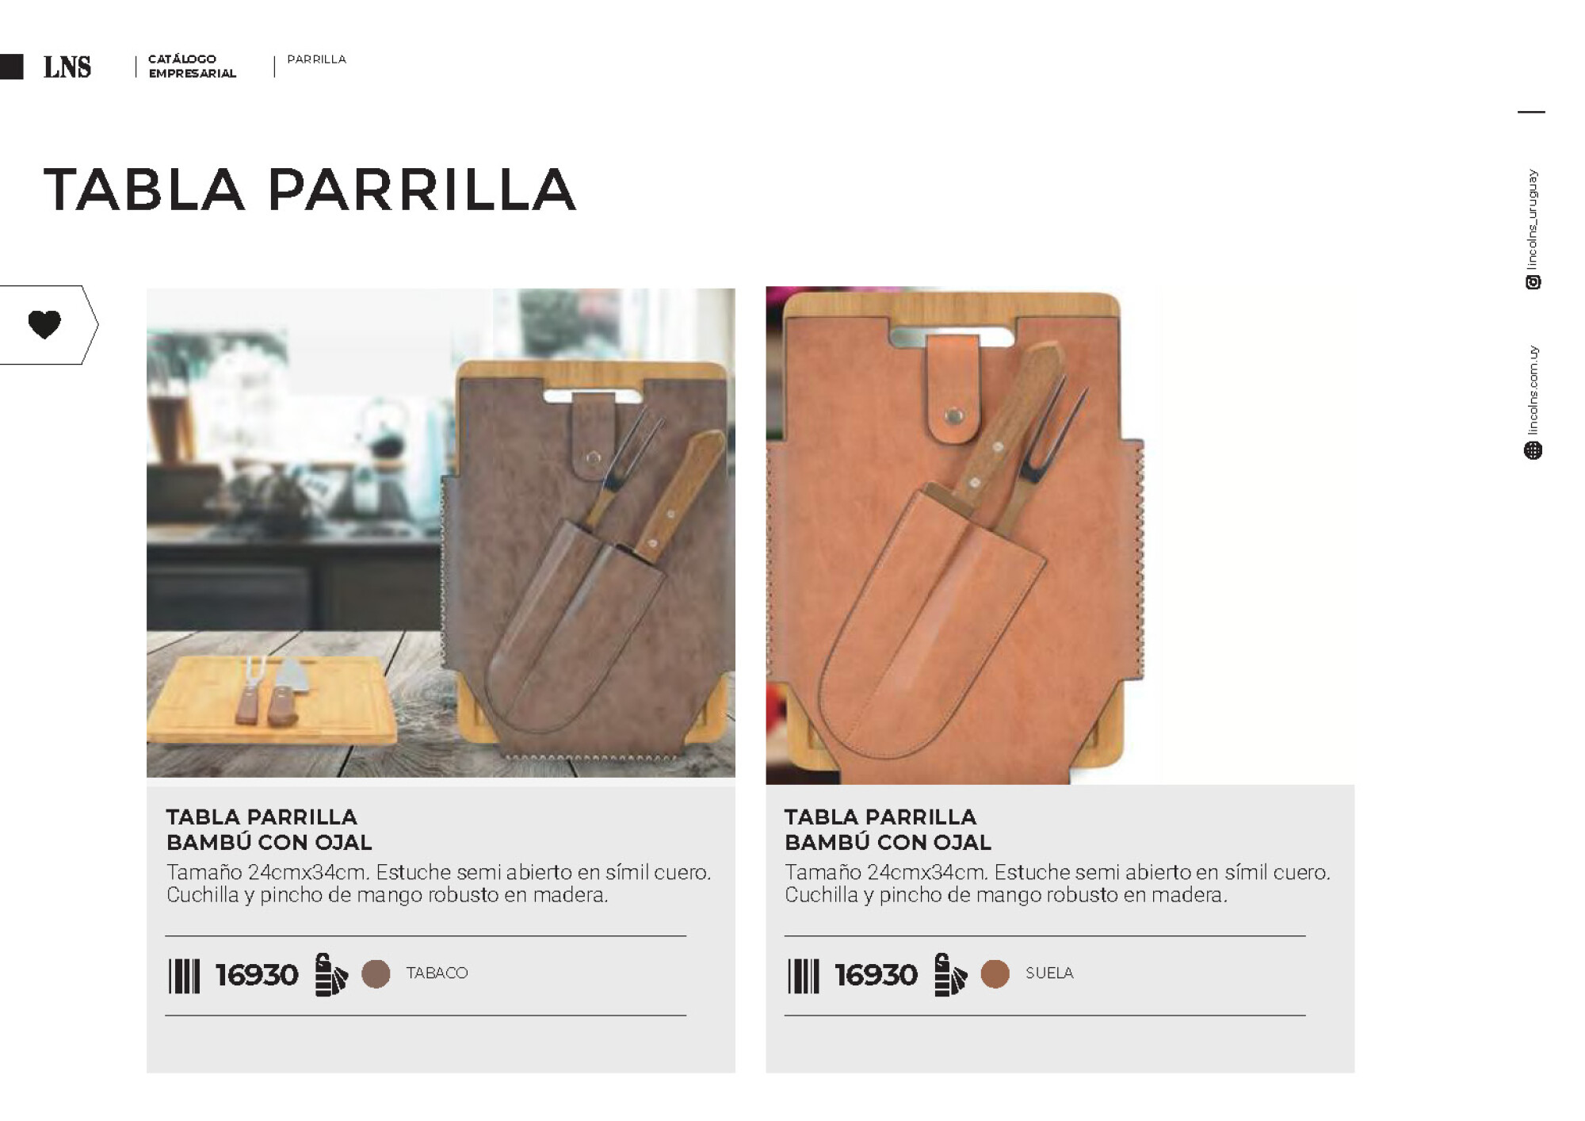The height and width of the screenshot is (1121, 1585).
Task: Visit the lincolns.com.uy website link
Action: [x=1533, y=390]
